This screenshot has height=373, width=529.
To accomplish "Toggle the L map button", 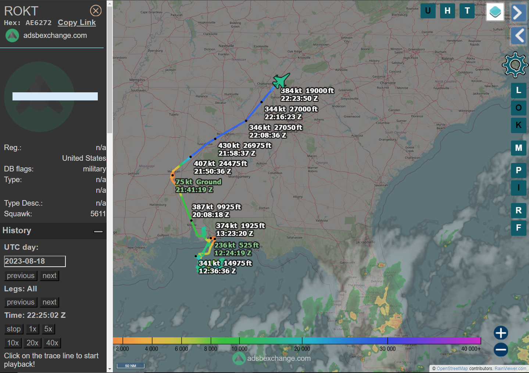I will pos(519,90).
